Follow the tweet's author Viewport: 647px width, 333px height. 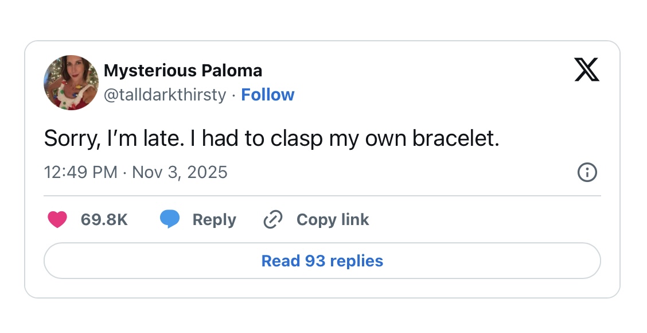pos(268,95)
